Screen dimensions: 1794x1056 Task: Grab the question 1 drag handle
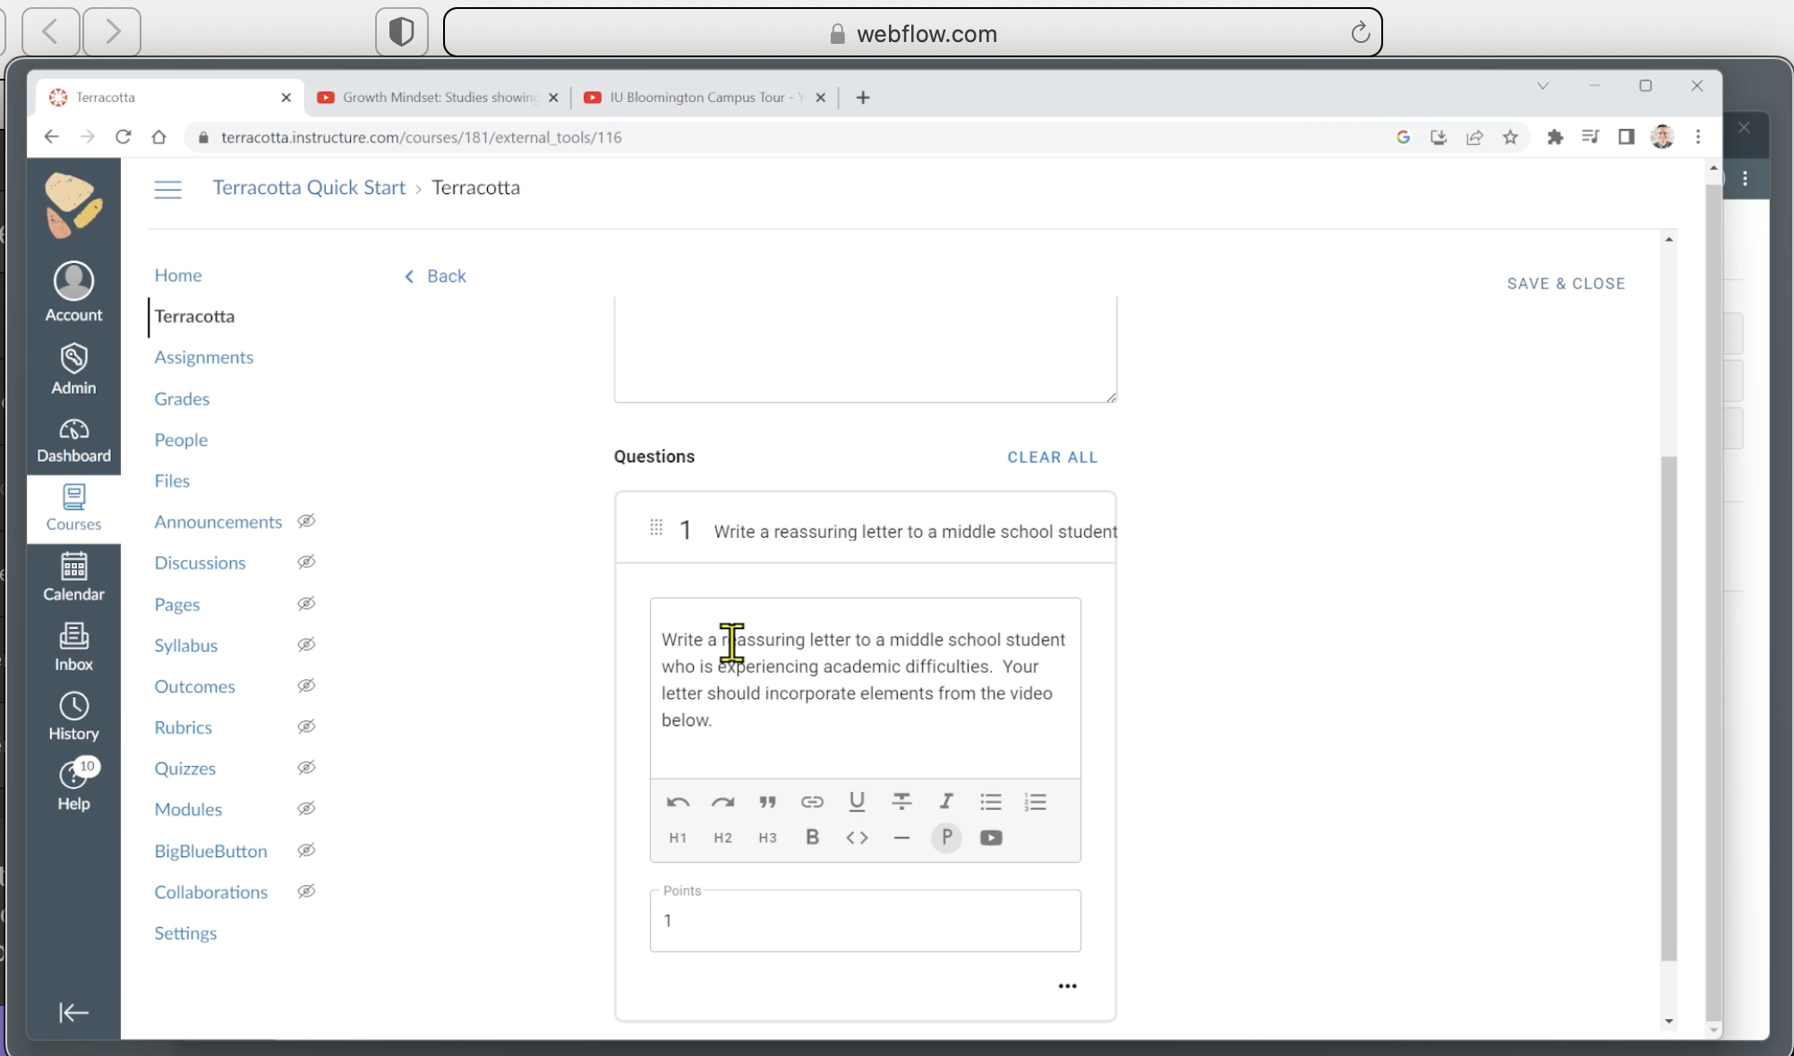[656, 528]
